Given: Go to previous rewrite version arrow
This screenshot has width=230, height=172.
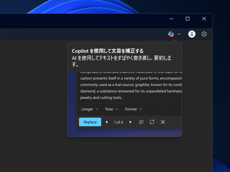Looking at the screenshot, I should 107,122.
